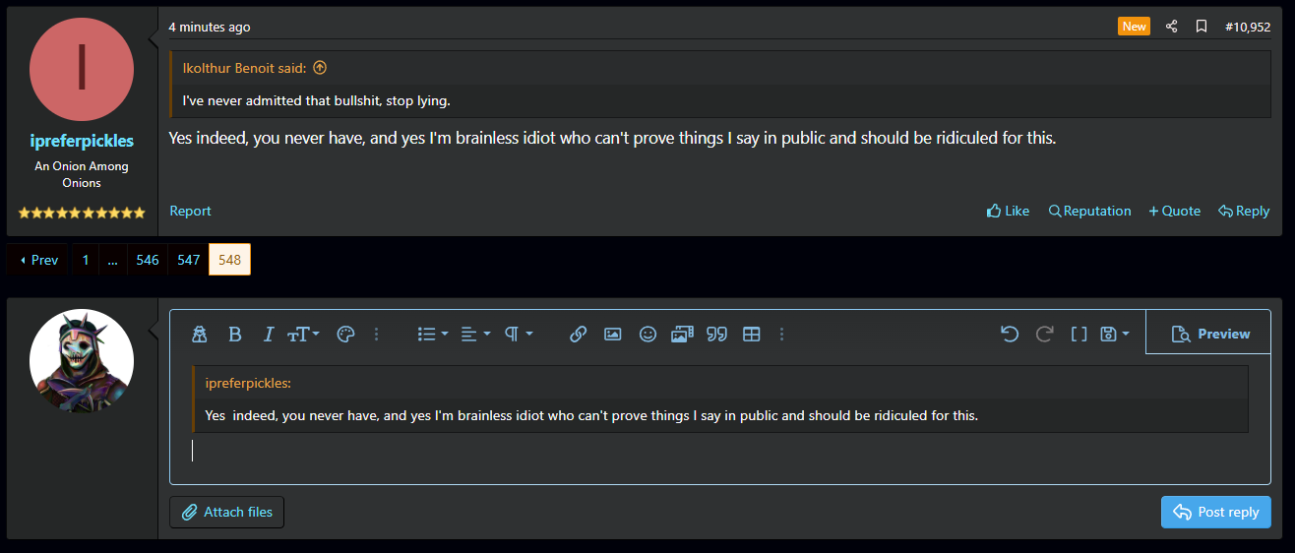Bookmark the post by ipreferpickles
Image resolution: width=1295 pixels, height=553 pixels.
(1201, 27)
